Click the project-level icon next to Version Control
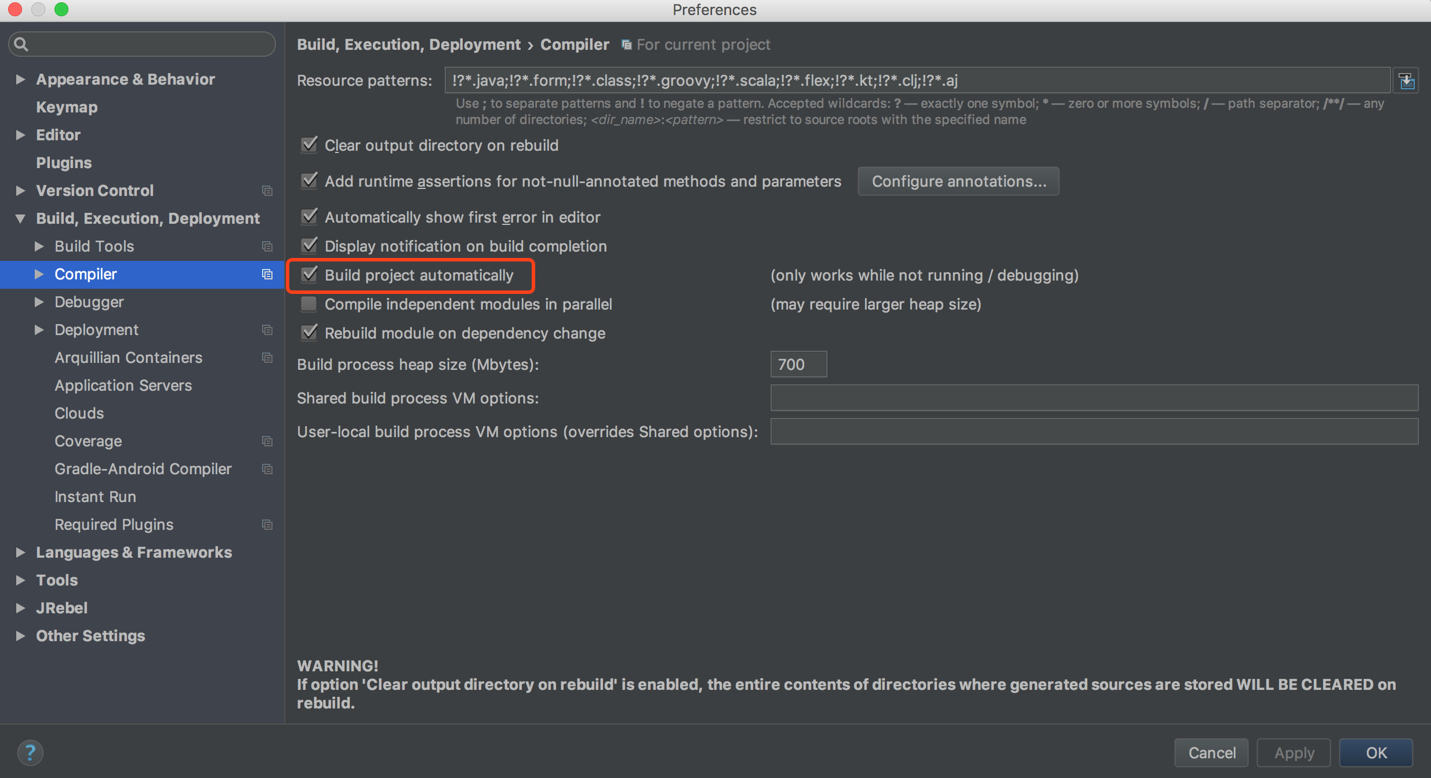Screen dimensions: 1431x778 [x=267, y=190]
